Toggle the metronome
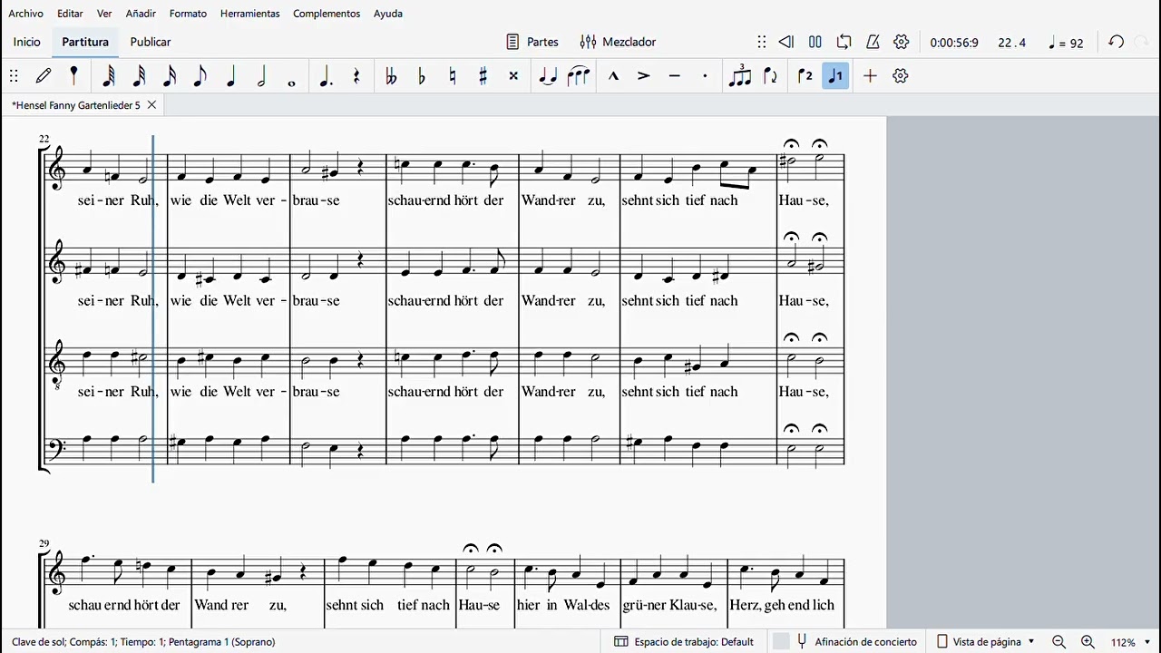The height and width of the screenshot is (653, 1161). [x=873, y=42]
